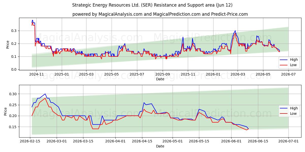Screen dimensions: 305x152
Task: Click the '2025-01' tick label
Action: (x=62, y=74)
